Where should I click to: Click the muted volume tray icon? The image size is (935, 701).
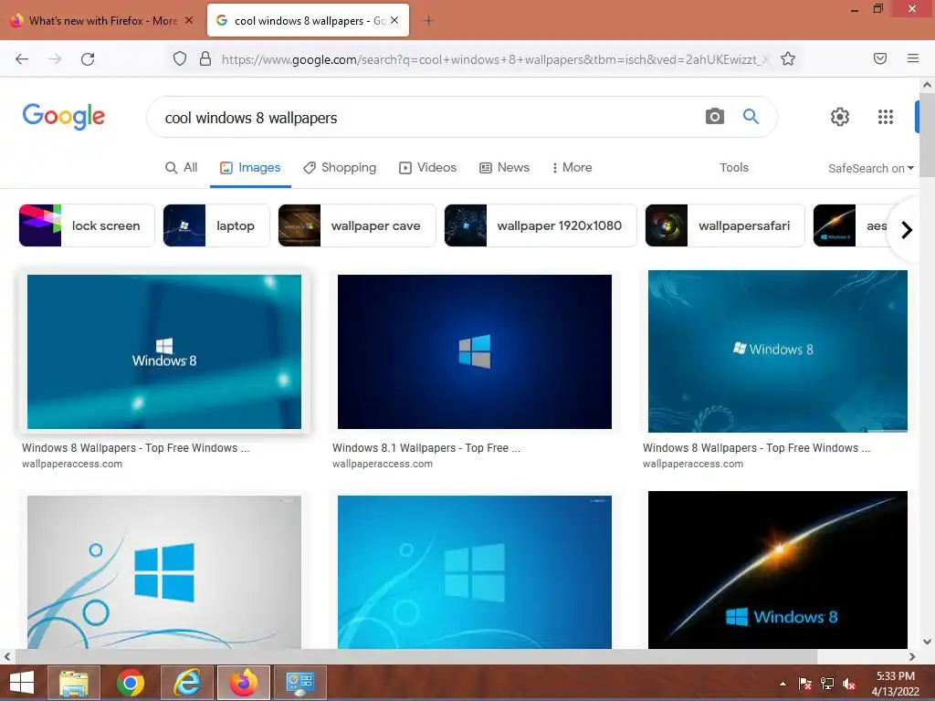click(x=849, y=684)
